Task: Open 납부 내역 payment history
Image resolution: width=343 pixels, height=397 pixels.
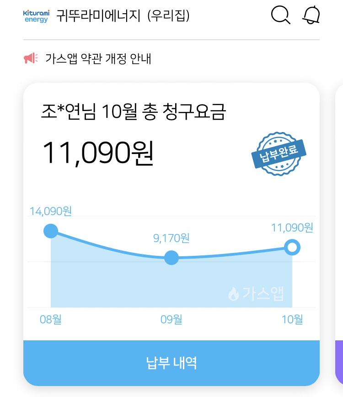Action: [x=171, y=363]
